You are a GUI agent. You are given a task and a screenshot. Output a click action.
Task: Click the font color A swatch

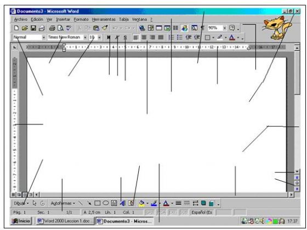click(x=232, y=37)
